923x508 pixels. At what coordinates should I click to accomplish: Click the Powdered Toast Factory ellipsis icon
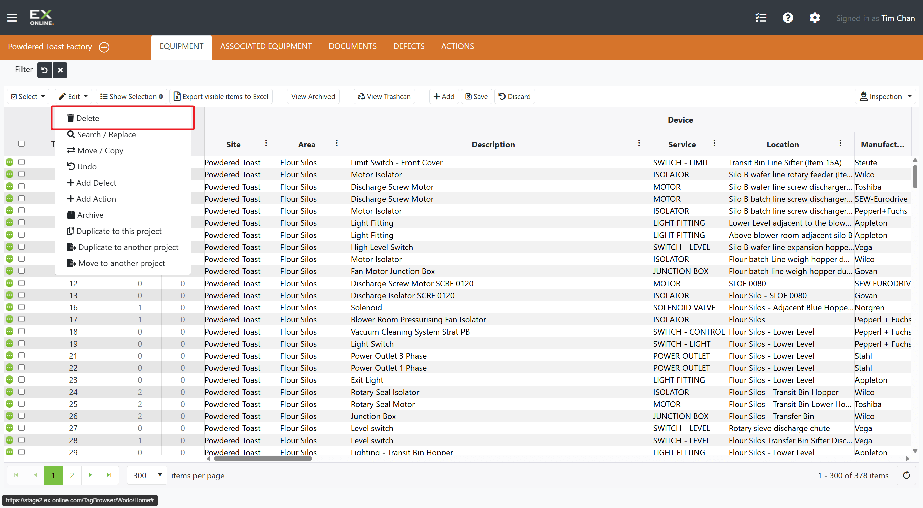point(104,47)
